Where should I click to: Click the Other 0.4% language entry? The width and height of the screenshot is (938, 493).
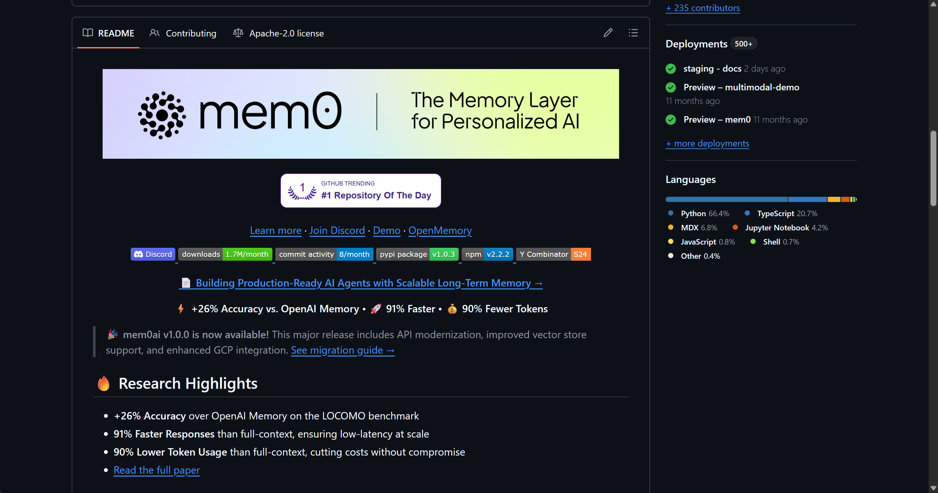pos(694,256)
